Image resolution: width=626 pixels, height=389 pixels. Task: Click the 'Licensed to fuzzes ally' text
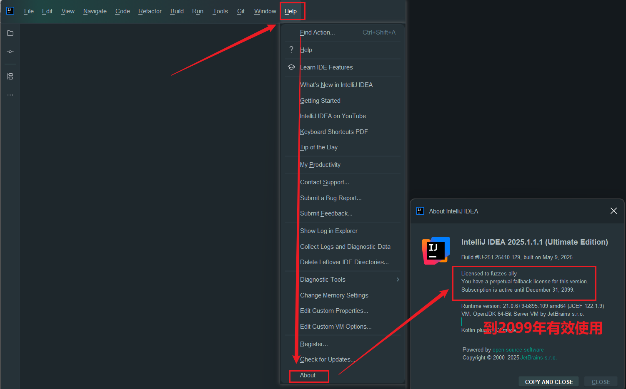tap(489, 274)
